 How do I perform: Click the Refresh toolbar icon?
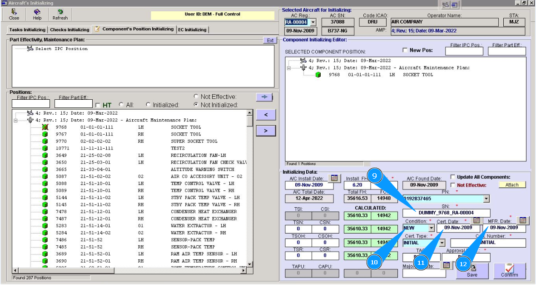pos(60,14)
